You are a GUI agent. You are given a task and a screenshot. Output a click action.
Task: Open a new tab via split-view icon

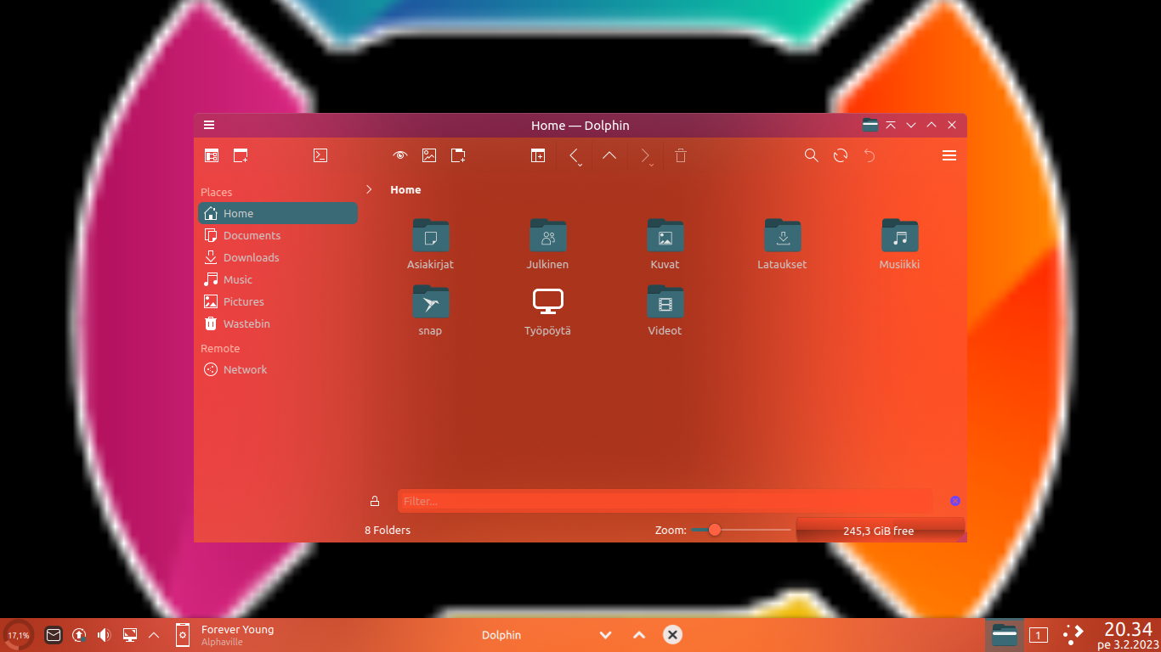(x=538, y=155)
